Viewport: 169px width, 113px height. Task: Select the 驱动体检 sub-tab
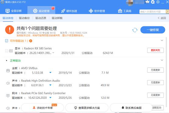[8, 18]
